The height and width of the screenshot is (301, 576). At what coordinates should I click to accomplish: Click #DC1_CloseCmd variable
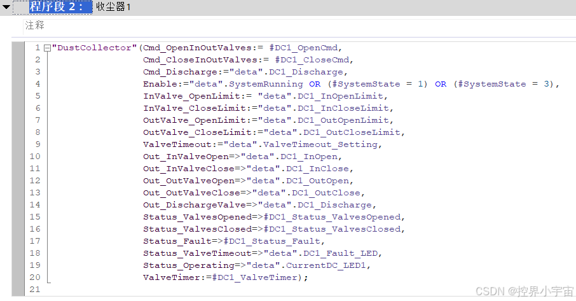[x=312, y=60]
